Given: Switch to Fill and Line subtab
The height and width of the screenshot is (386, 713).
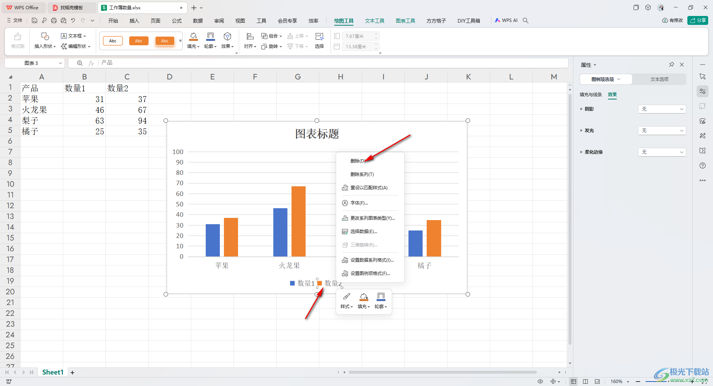Looking at the screenshot, I should [590, 95].
